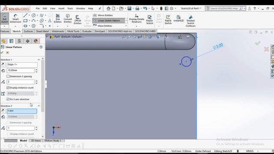The width and height of the screenshot is (274, 154).
Task: Collapse the Direction 2 section
Action: pyautogui.click(x=39, y=106)
